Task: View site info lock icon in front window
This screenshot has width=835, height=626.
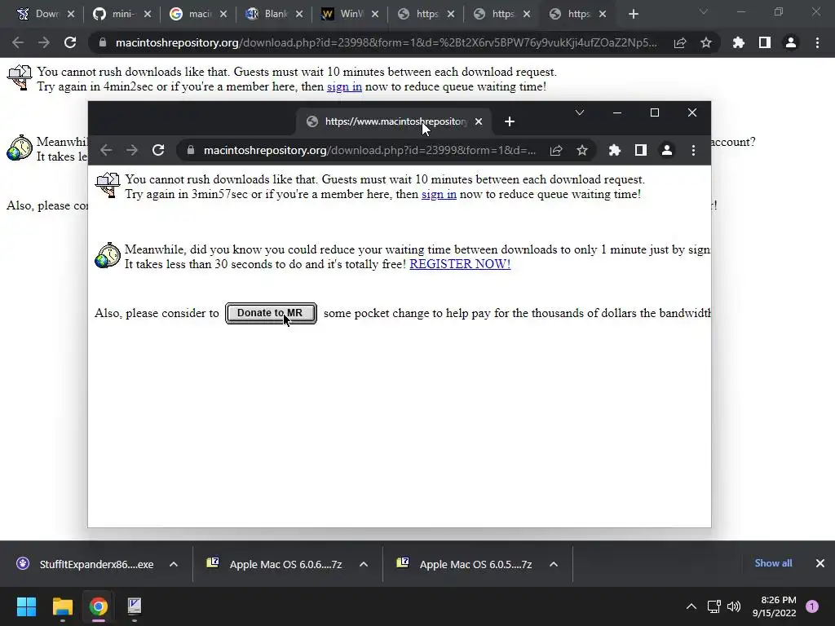Action: point(191,150)
